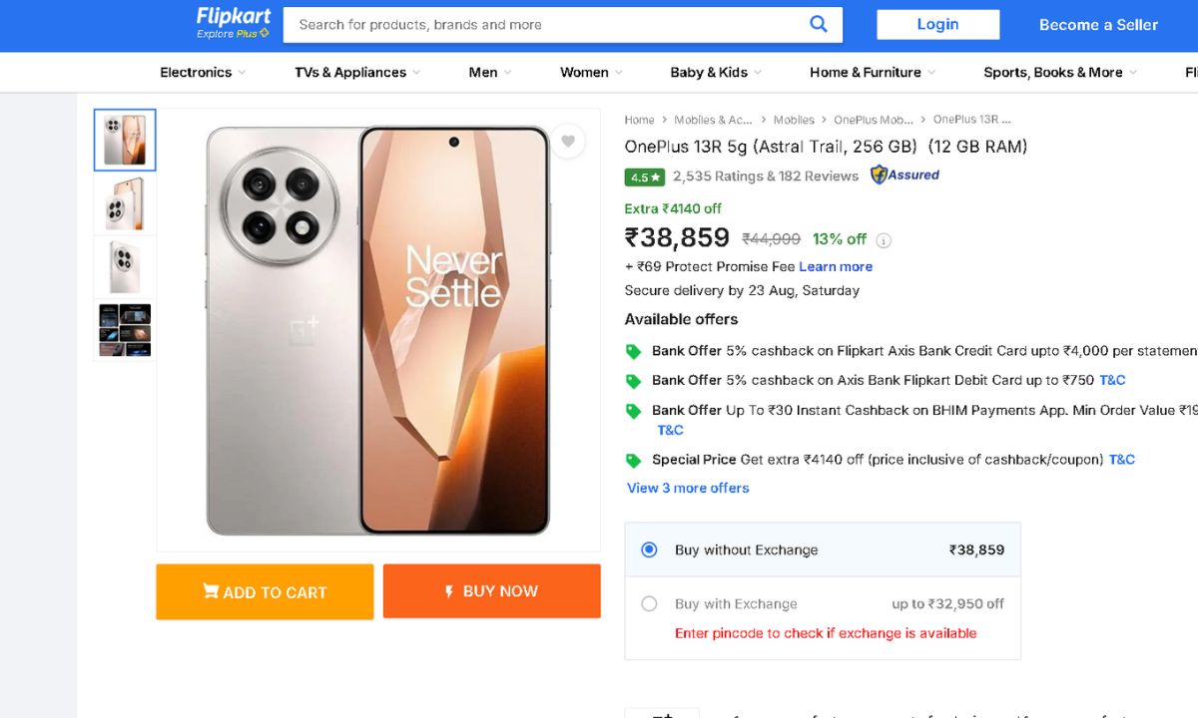Click the 4.5 star rating badge
The image size is (1198, 718).
644,177
